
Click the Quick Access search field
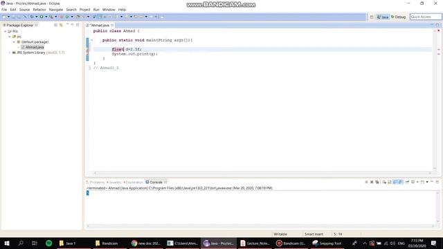pyautogui.click(x=426, y=17)
